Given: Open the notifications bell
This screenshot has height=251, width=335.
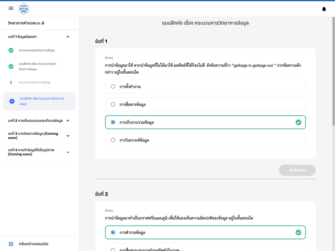Looking at the screenshot, I should 324,9.
